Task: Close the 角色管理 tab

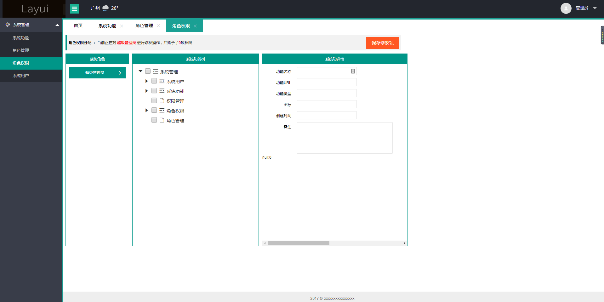Action: 158,26
